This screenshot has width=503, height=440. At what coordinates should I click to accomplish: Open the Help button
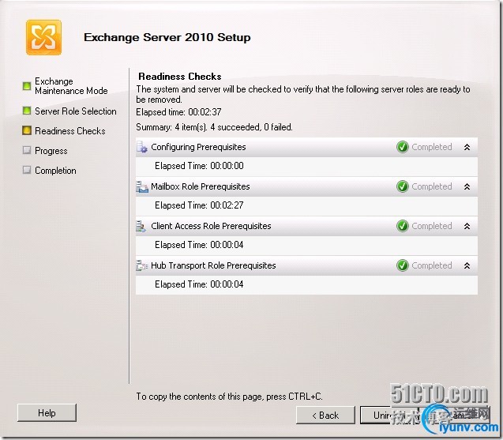coord(47,412)
